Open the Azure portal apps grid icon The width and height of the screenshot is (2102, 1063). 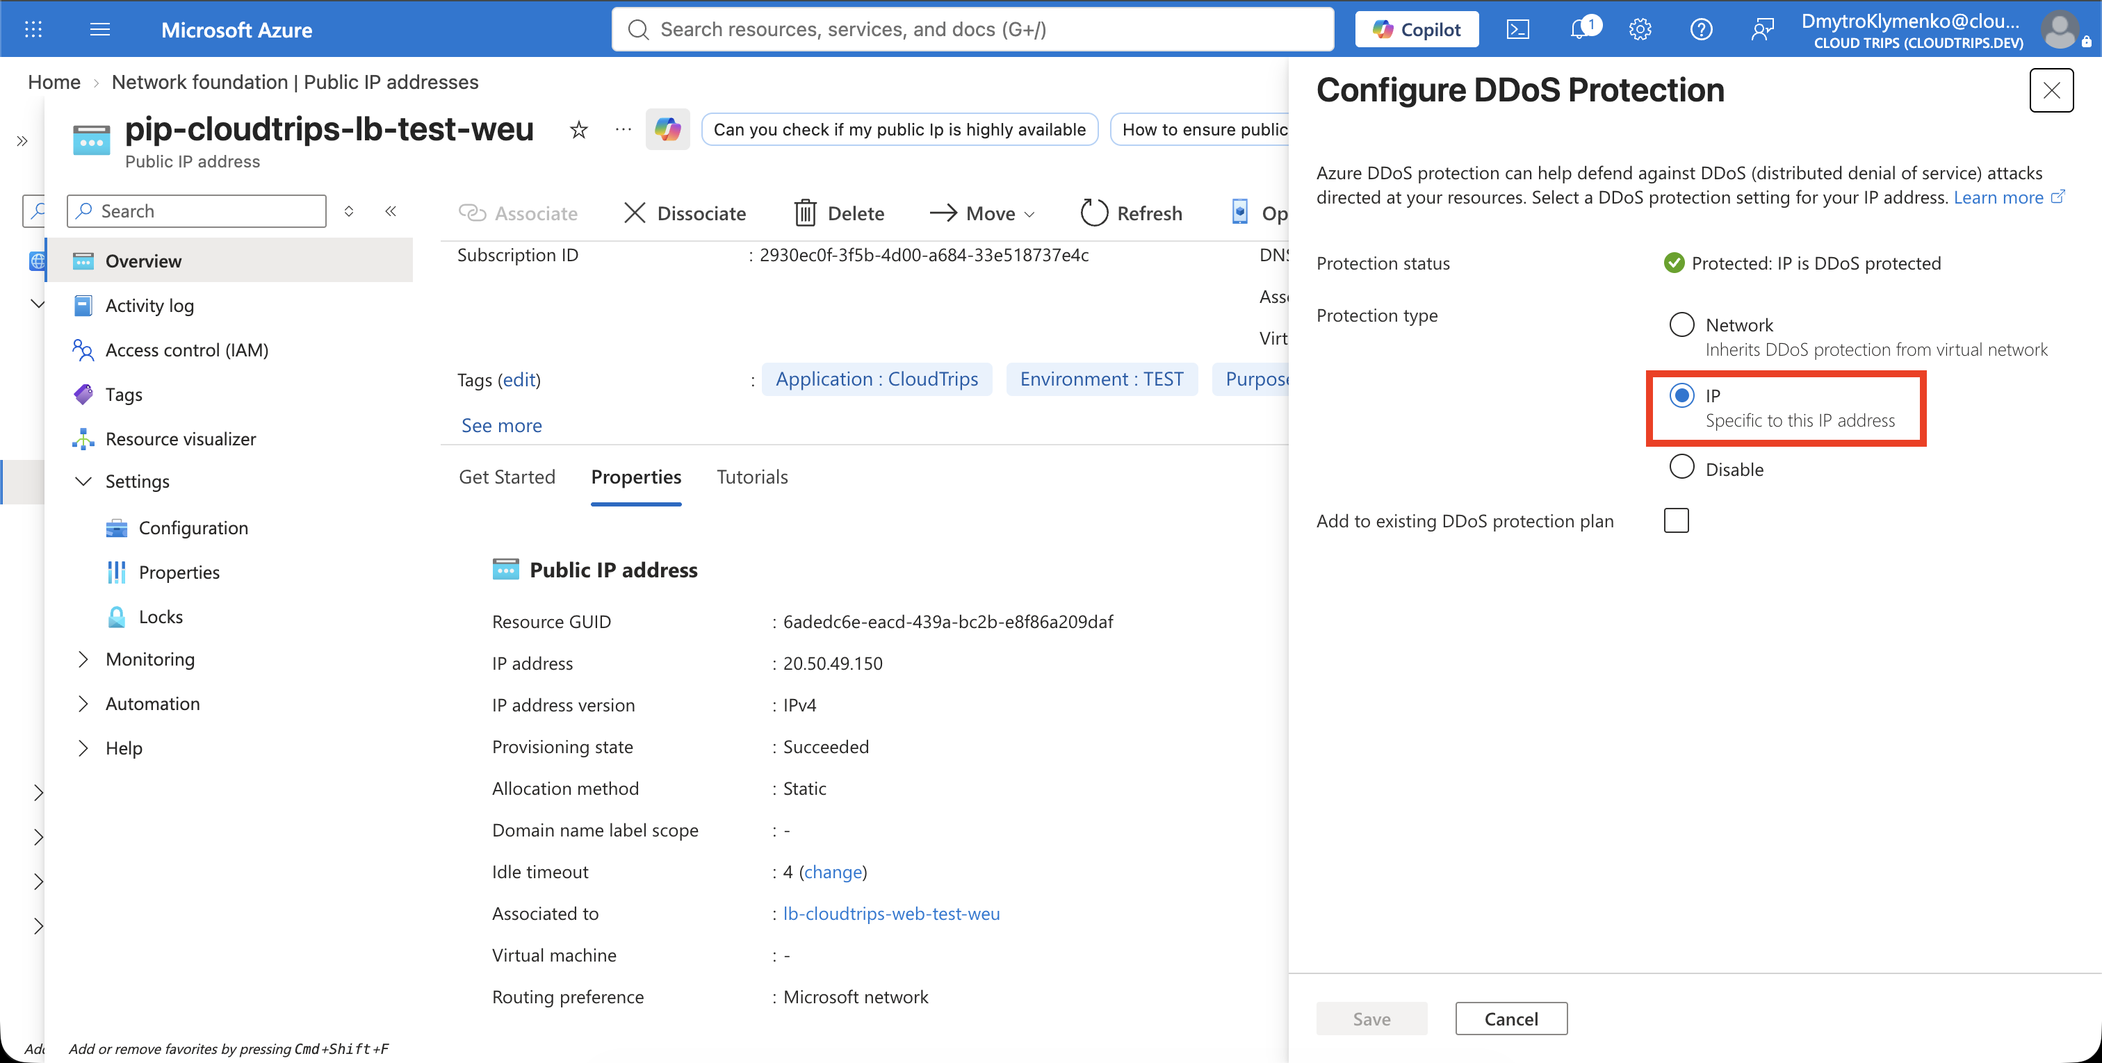pyautogui.click(x=33, y=29)
